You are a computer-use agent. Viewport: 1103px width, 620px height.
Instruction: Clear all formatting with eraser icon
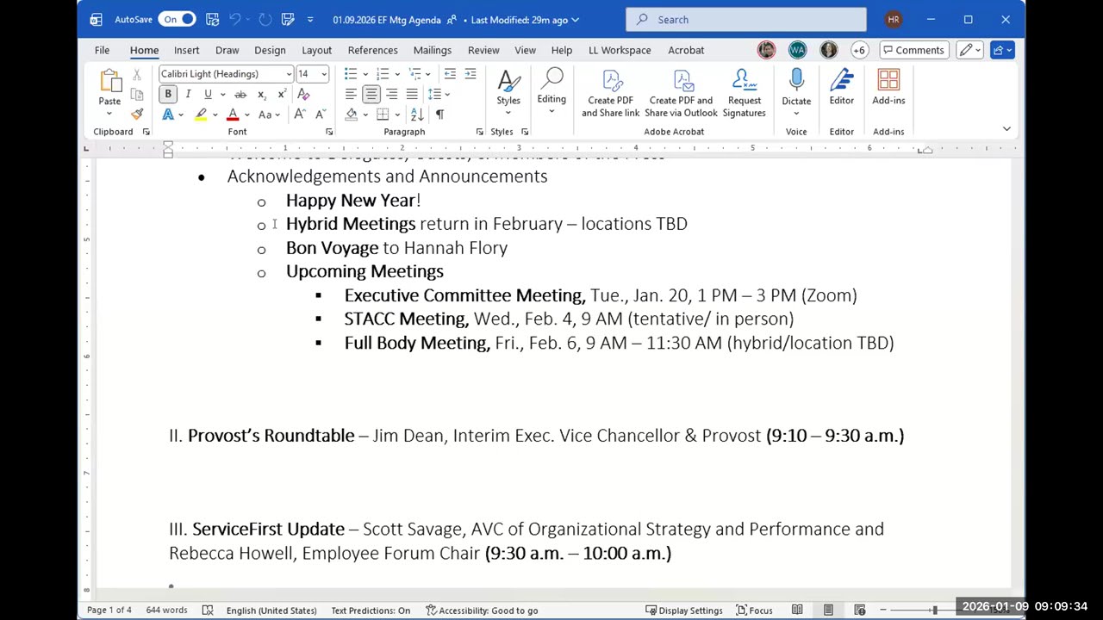[303, 94]
